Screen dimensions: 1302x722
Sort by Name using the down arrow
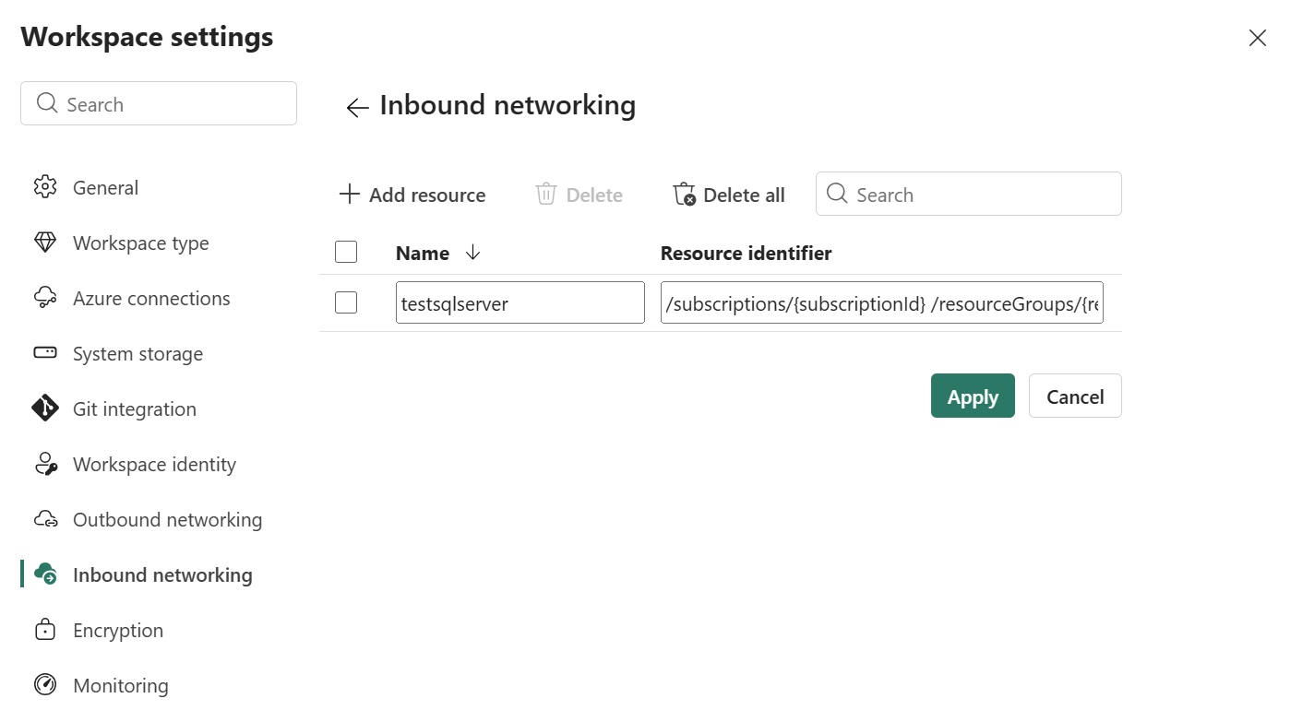point(473,253)
